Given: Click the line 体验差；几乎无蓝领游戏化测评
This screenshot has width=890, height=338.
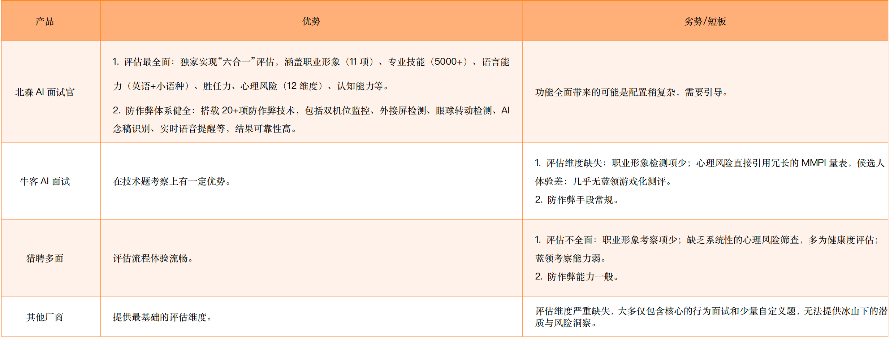Looking at the screenshot, I should point(604,181).
